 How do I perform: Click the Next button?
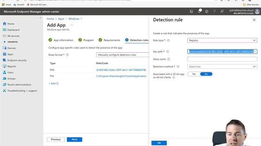coord(74,140)
